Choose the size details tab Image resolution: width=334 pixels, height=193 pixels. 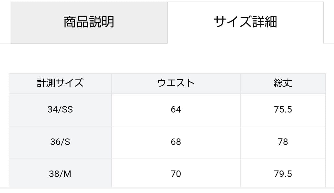pos(245,22)
